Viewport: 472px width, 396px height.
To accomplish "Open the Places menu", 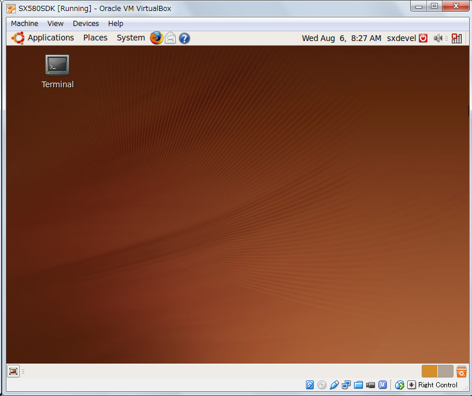I will (95, 38).
